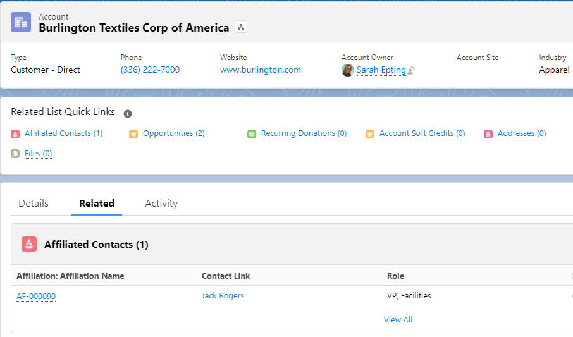Click the Affiliated Contacts related list icon
573x337 pixels.
[x=29, y=244]
